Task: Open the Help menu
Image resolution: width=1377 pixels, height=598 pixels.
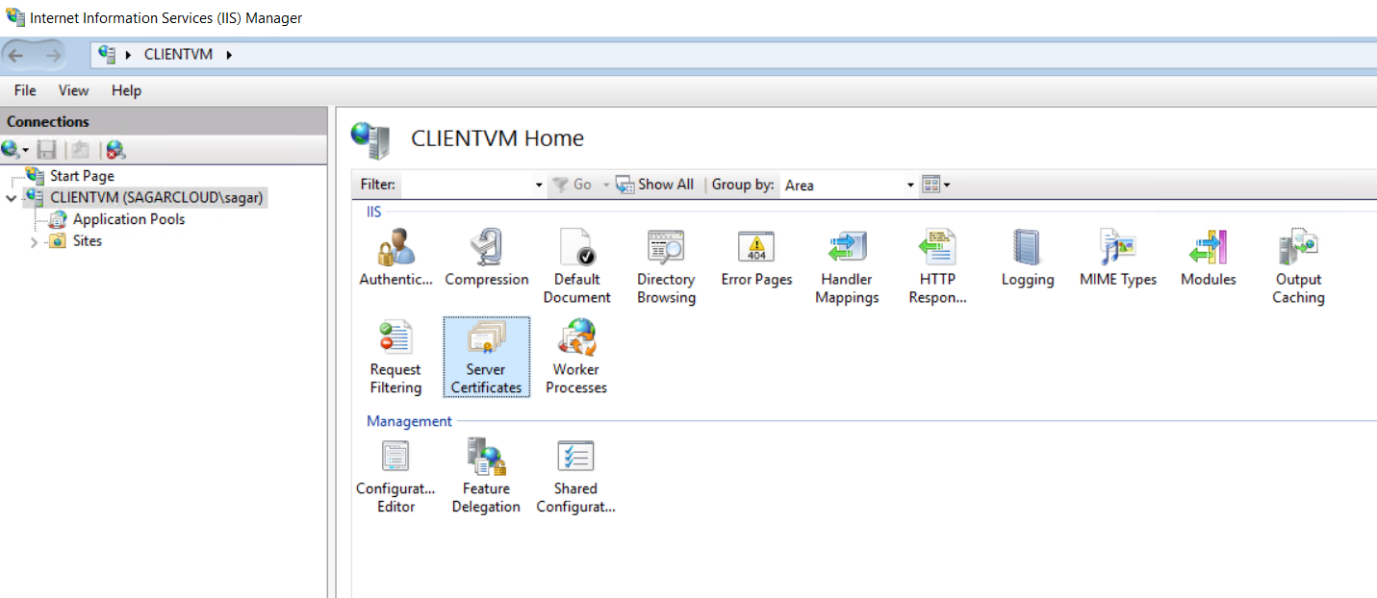Action: 126,90
